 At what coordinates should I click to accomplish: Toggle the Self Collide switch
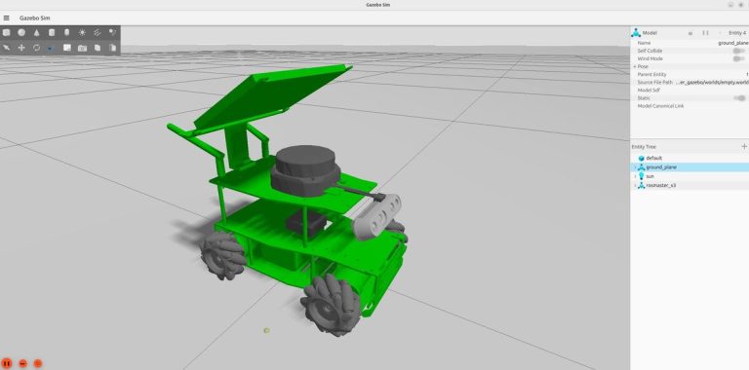coord(739,51)
